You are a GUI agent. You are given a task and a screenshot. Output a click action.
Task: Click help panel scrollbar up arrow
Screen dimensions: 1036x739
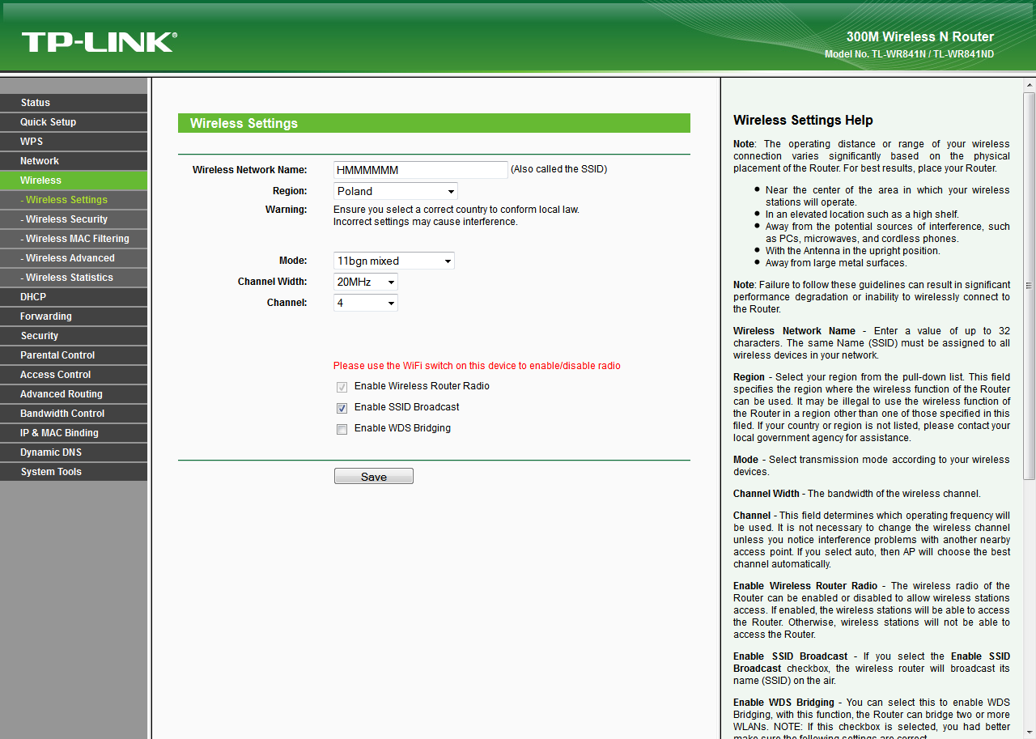point(1030,85)
